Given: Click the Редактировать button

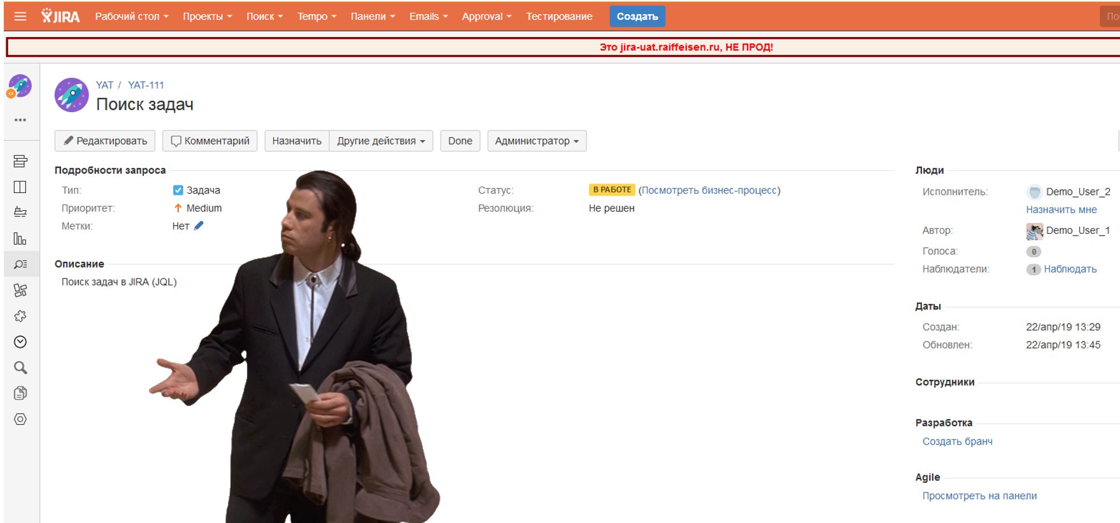Looking at the screenshot, I should pos(105,141).
